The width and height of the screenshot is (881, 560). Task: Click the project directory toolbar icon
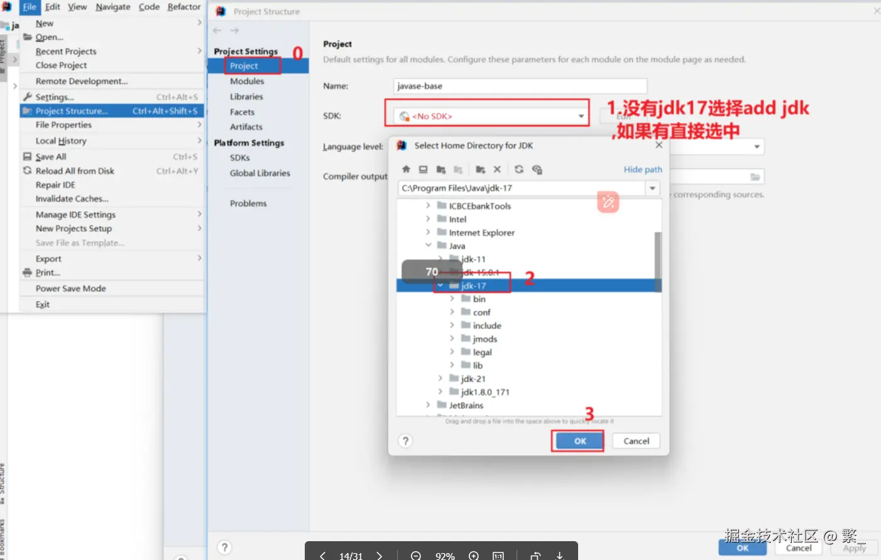pos(440,170)
